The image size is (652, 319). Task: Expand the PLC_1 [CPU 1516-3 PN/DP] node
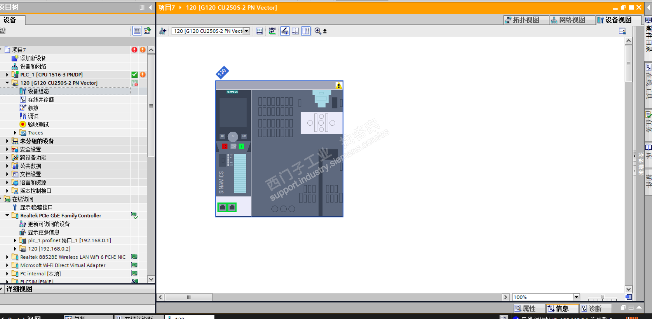tap(7, 75)
